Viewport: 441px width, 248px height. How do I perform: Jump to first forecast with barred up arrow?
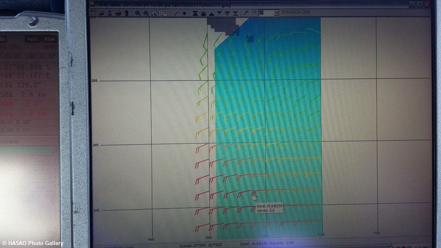point(195,13)
